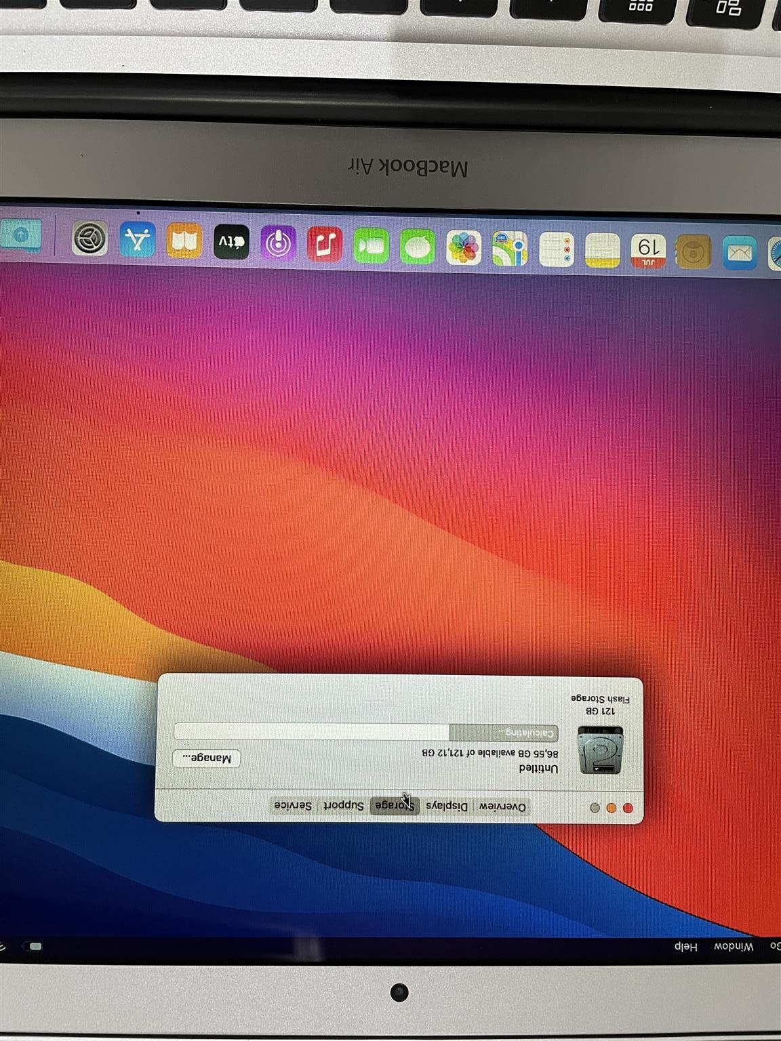Open the Books app in the dock
The width and height of the screenshot is (781, 1041).
pyautogui.click(x=184, y=241)
